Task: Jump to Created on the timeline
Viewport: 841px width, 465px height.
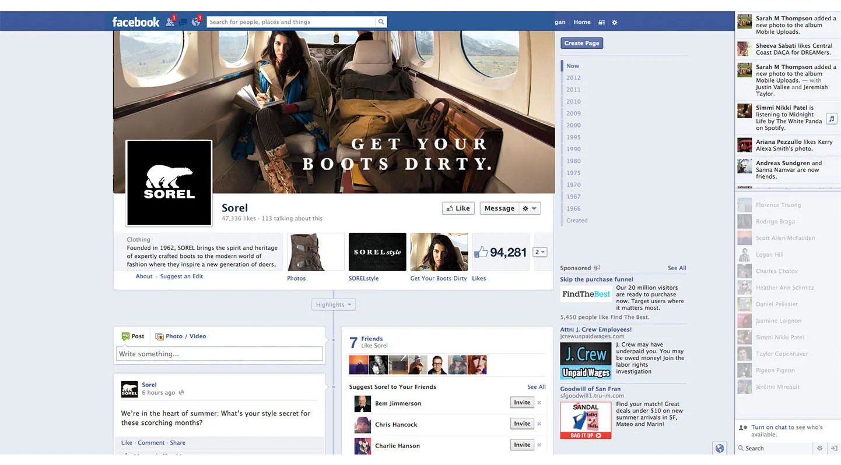Action: (577, 221)
